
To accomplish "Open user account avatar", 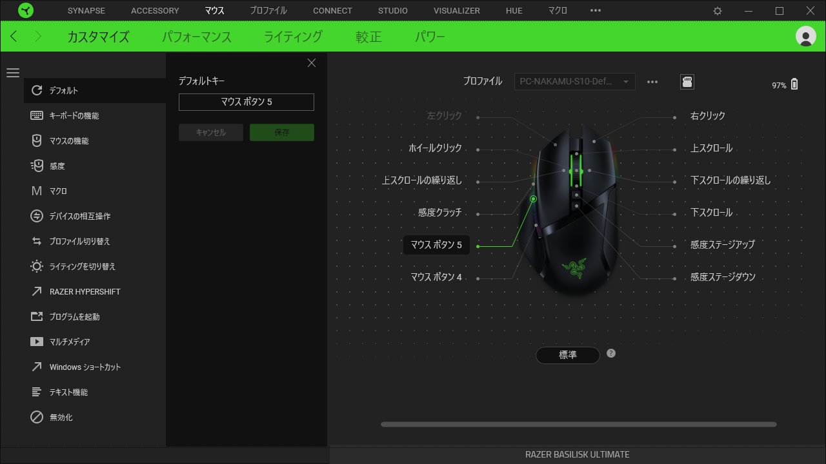I will [806, 36].
